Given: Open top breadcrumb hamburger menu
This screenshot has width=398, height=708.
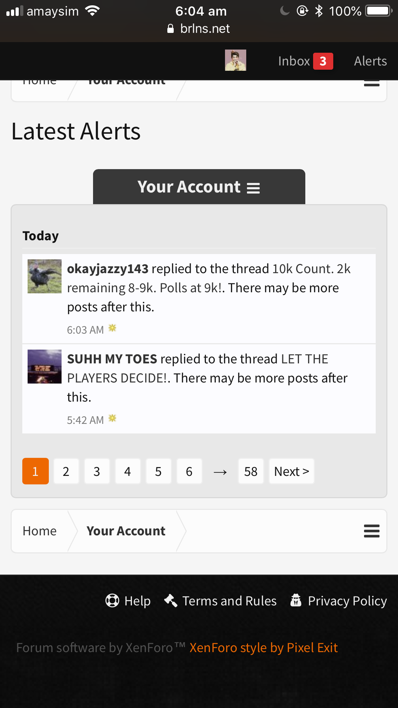Looking at the screenshot, I should (371, 84).
